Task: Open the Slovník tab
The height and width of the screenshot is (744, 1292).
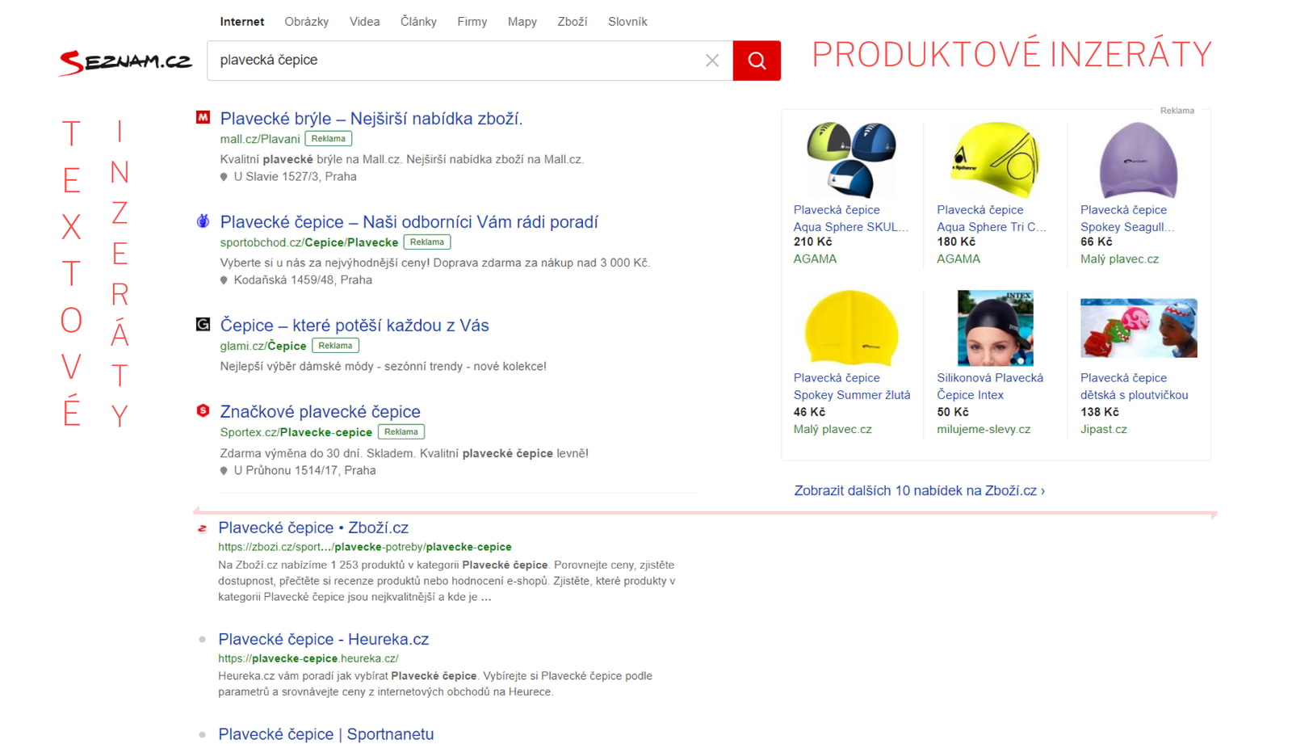Action: (627, 22)
